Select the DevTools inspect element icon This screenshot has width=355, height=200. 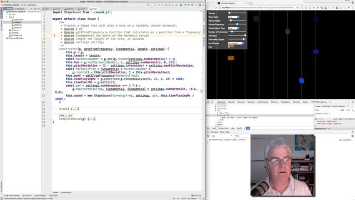pyautogui.click(x=209, y=102)
